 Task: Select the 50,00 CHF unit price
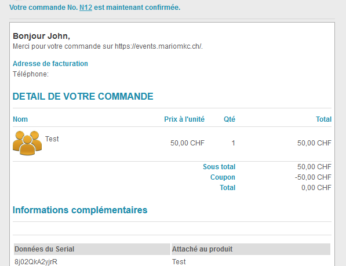[x=187, y=143]
